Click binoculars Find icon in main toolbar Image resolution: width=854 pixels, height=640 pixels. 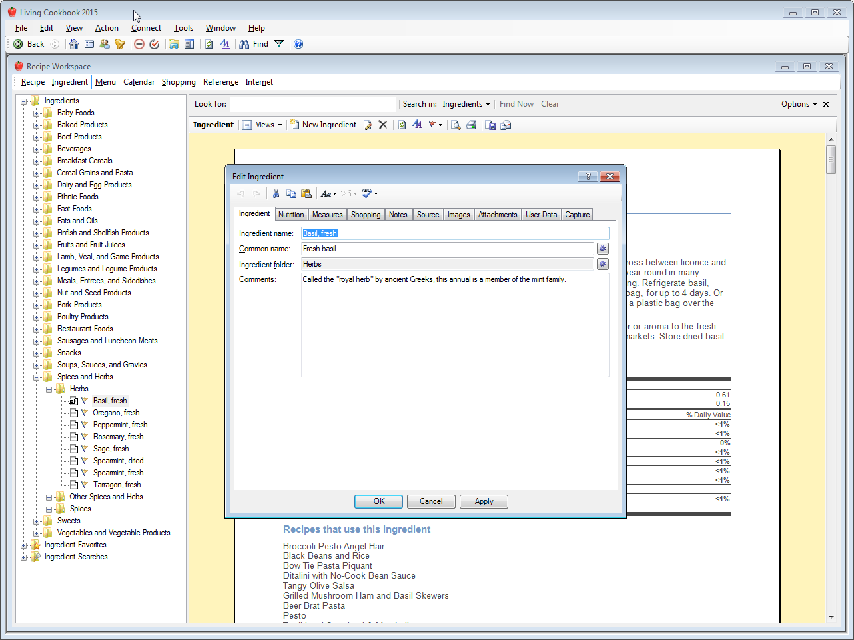click(244, 44)
